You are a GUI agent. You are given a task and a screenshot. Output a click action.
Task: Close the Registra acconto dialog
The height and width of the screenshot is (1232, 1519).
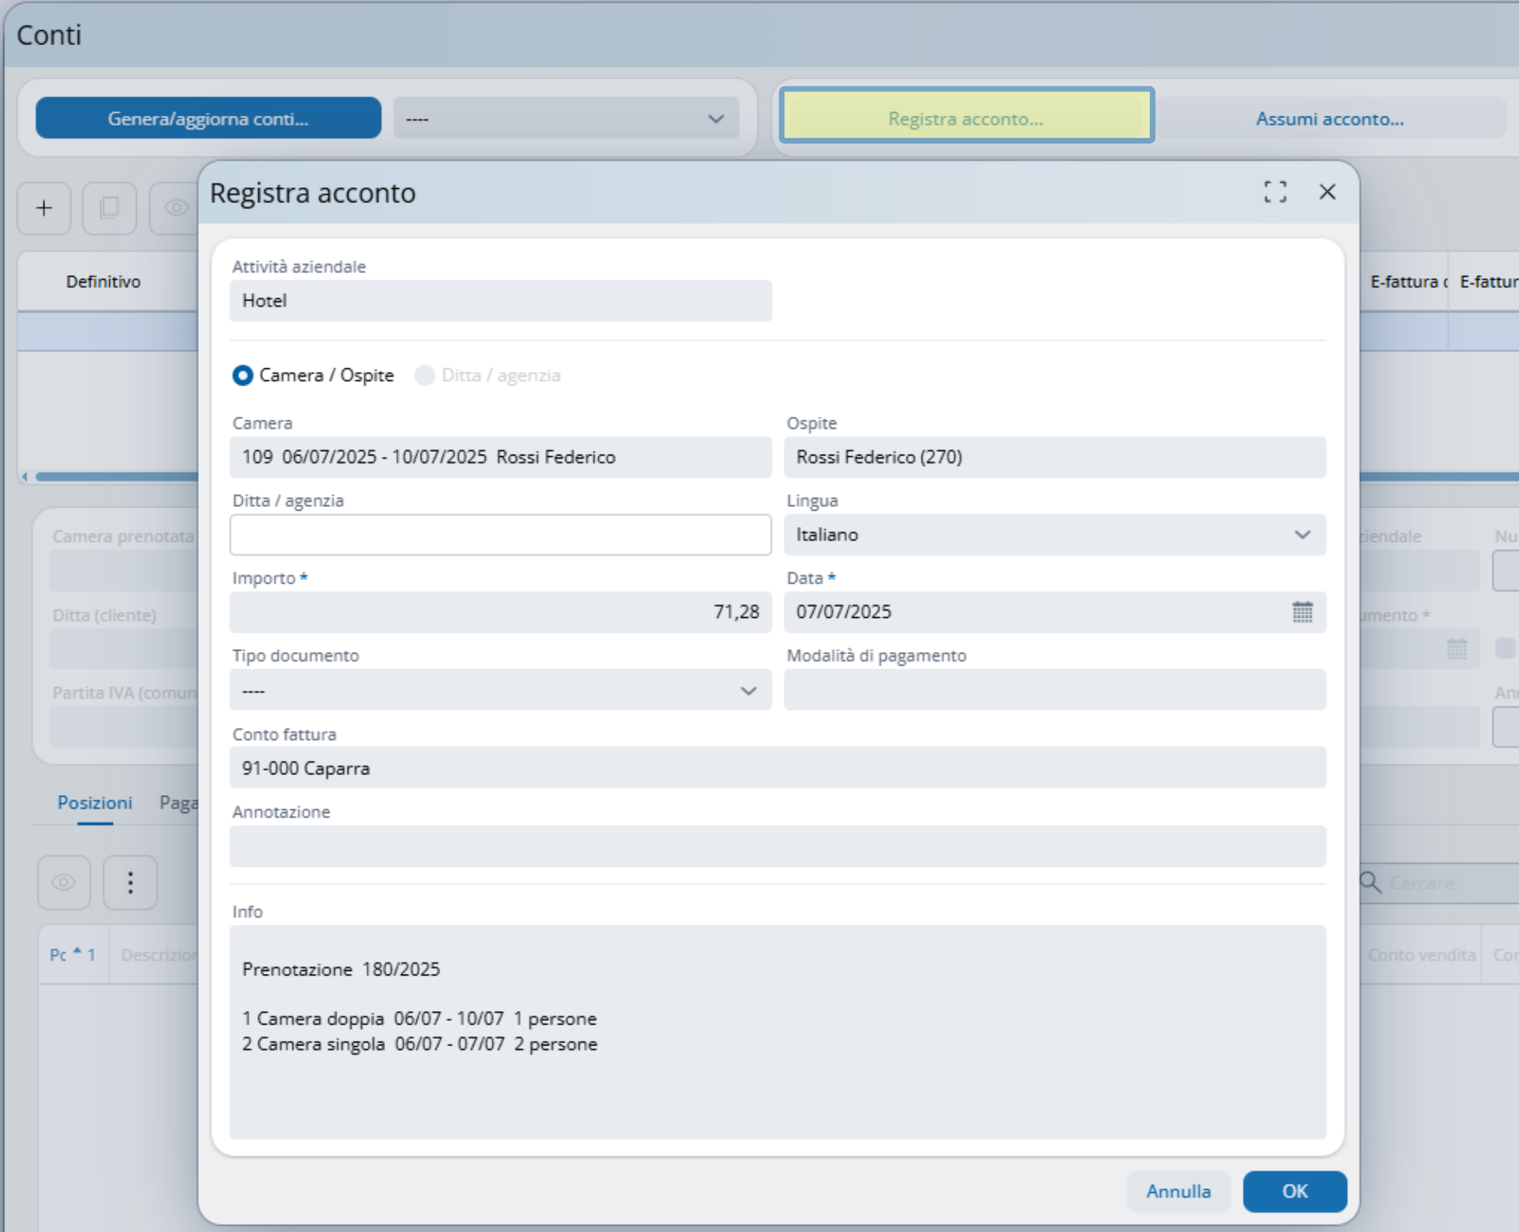[x=1327, y=192]
